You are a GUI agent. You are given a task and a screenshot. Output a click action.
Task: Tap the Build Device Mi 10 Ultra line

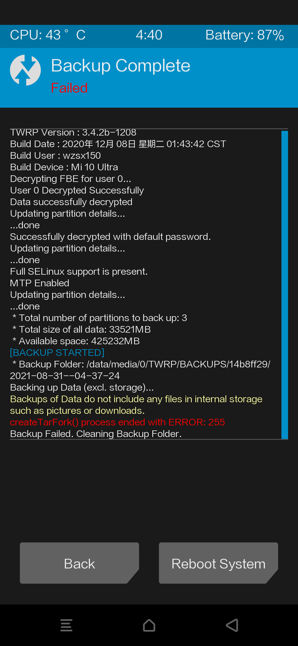(x=64, y=167)
